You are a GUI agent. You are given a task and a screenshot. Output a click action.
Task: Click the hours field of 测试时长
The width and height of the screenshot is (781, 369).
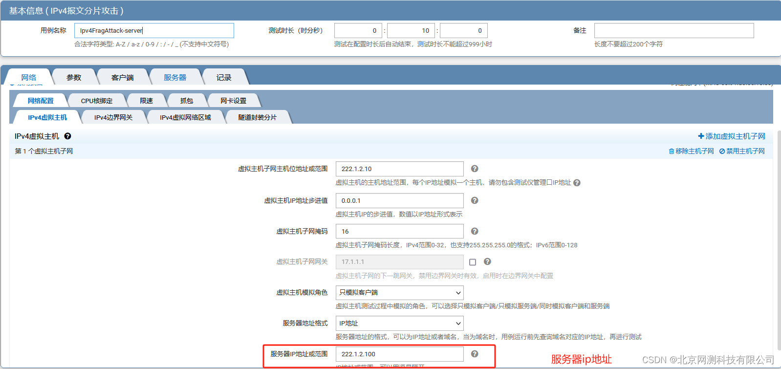[358, 30]
